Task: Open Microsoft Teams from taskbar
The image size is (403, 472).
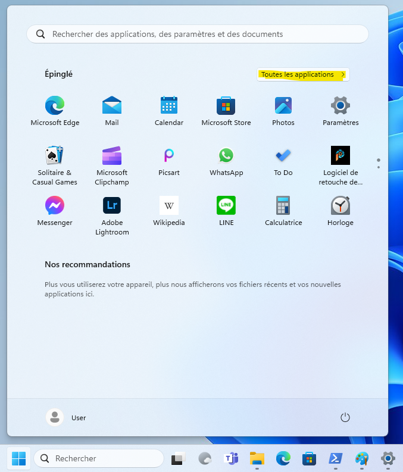Action: tap(231, 458)
